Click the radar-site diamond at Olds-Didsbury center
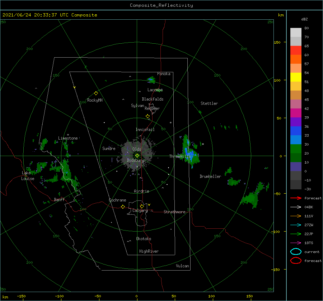This screenshot has width=323, height=301. pyautogui.click(x=137, y=156)
